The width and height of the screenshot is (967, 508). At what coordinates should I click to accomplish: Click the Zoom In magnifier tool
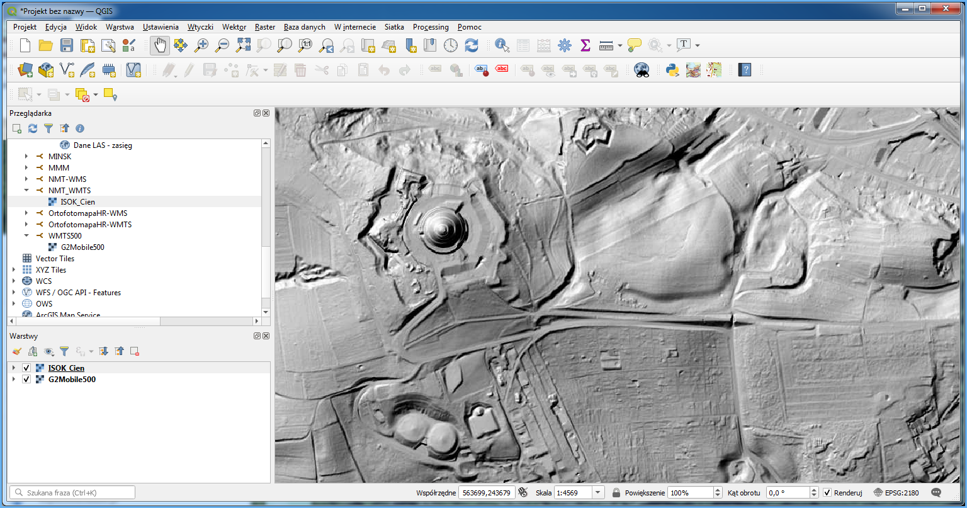click(x=201, y=45)
